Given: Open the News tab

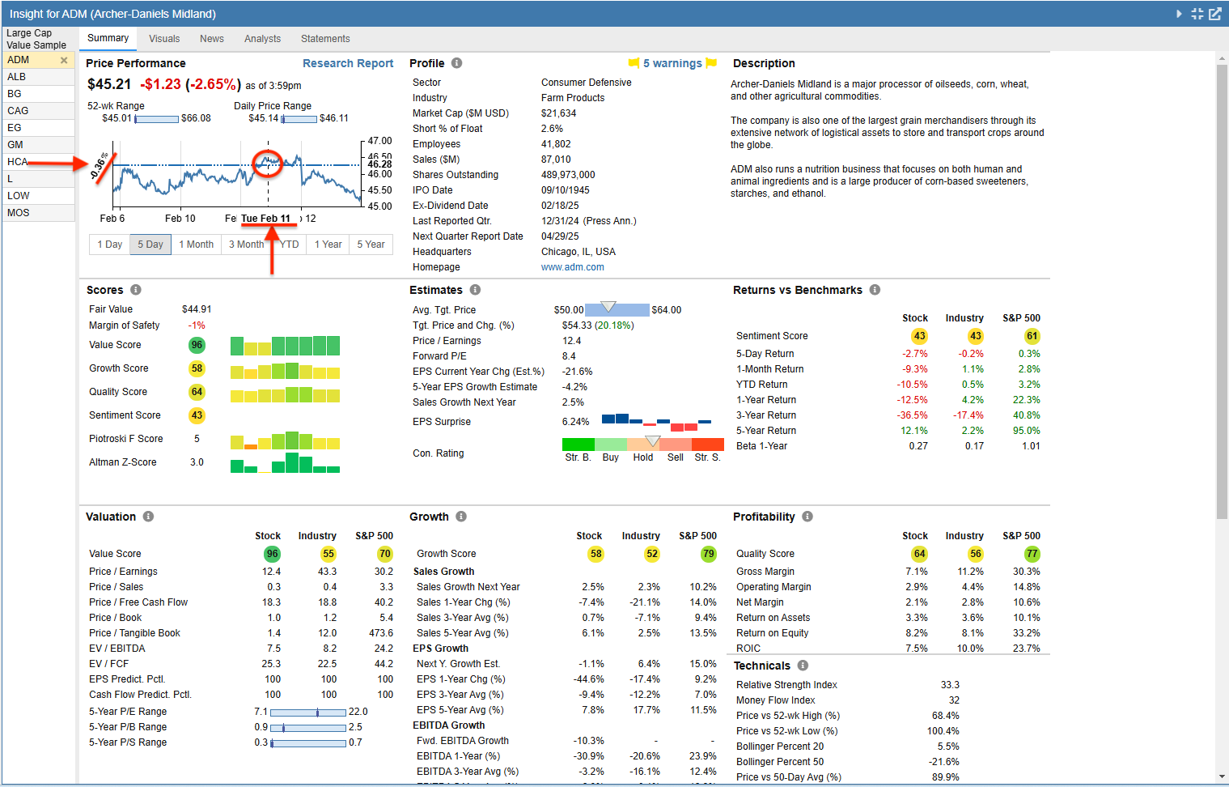Looking at the screenshot, I should tap(212, 39).
